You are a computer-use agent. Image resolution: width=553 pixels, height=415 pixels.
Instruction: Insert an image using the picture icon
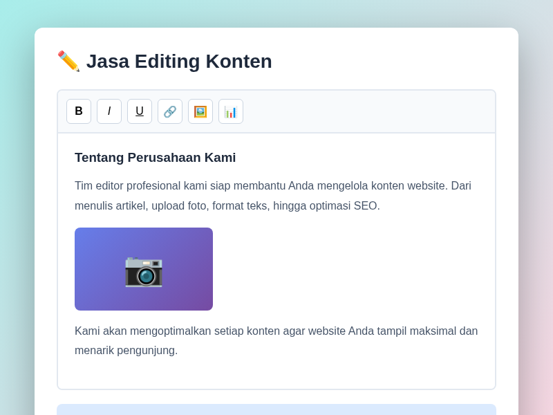[x=200, y=111]
